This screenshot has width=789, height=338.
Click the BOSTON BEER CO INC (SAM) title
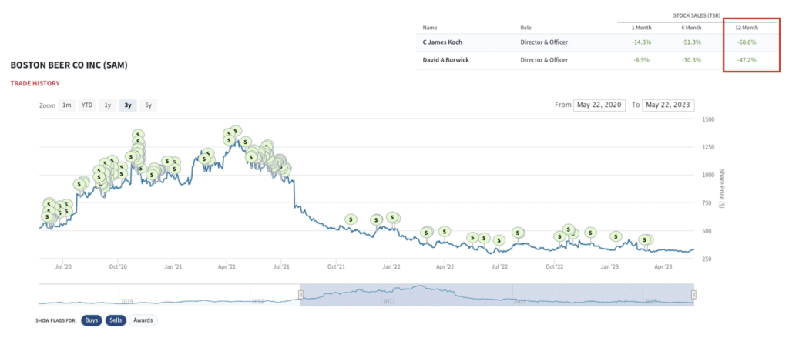(x=69, y=66)
